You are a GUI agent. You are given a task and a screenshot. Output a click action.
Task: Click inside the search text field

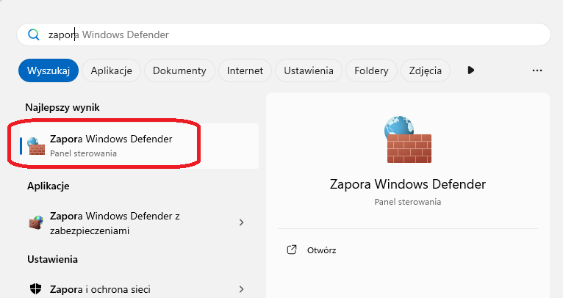pos(294,34)
